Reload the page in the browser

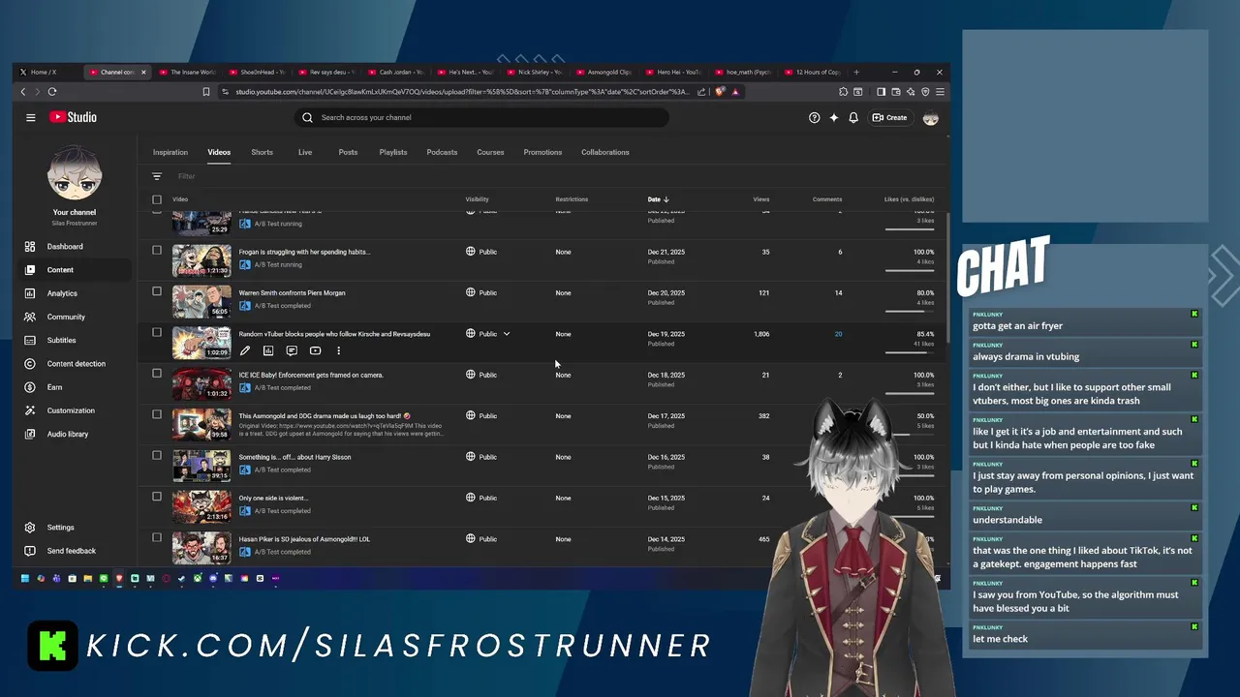[x=52, y=92]
